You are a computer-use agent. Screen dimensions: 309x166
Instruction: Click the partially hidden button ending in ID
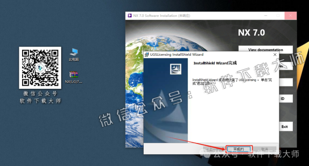[x=286, y=99]
